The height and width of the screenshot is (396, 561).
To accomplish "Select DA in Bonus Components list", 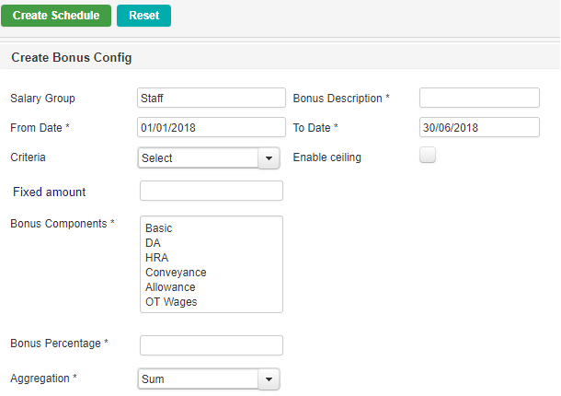I will point(153,243).
